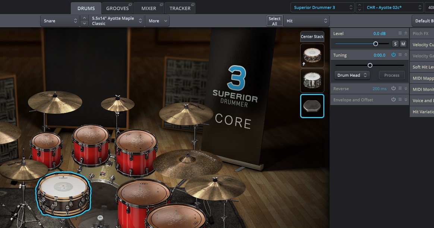Select the small splash cymbal

117,104
